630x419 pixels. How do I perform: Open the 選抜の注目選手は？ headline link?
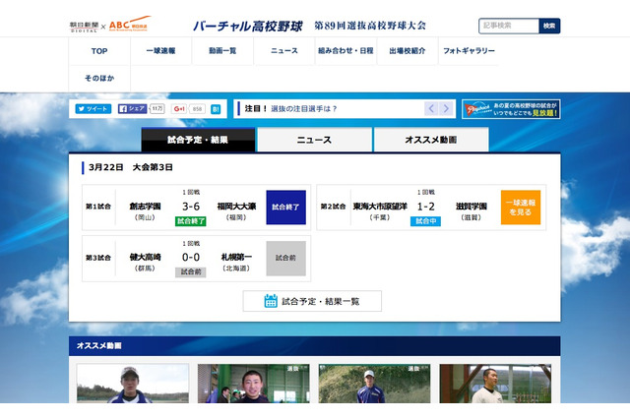point(304,109)
